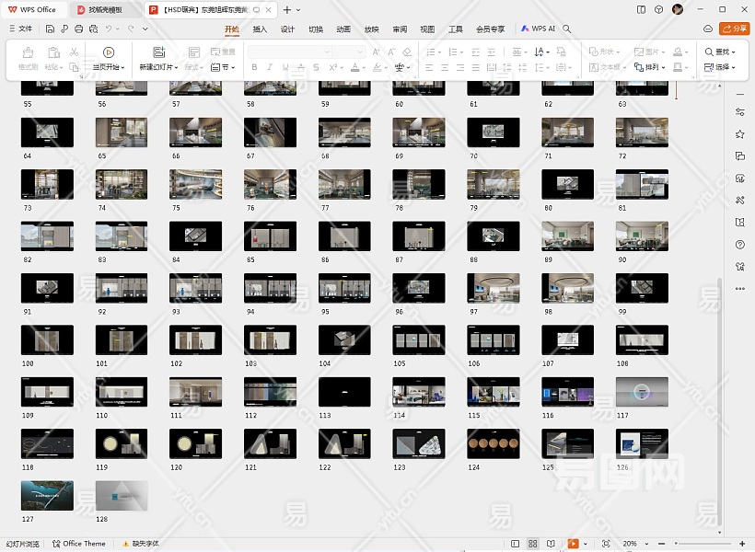Click the help question mark in the right sidebar

pos(740,245)
